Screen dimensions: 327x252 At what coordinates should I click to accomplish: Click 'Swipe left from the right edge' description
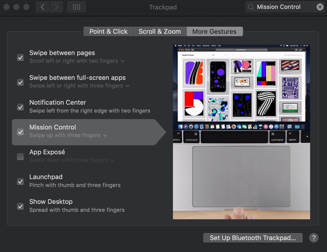click(90, 111)
